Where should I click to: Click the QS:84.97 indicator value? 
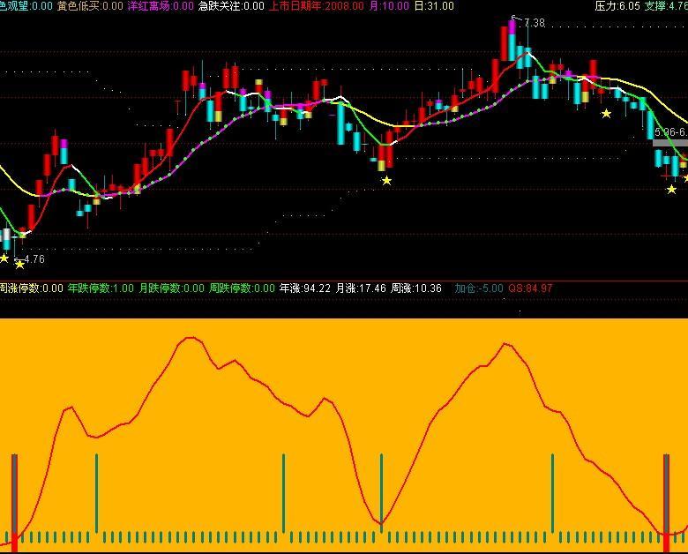point(530,288)
